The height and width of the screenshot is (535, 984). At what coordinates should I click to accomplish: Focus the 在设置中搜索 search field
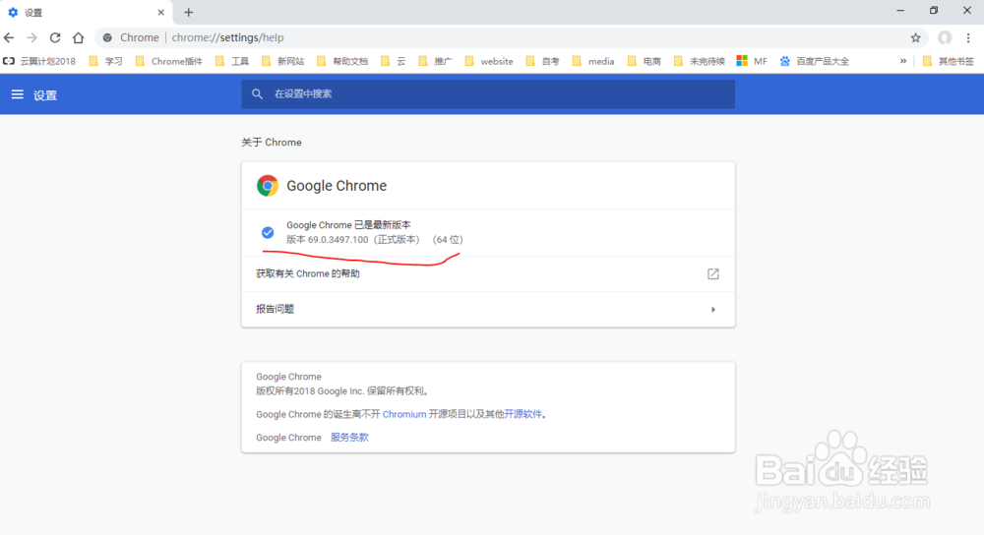pyautogui.click(x=488, y=94)
